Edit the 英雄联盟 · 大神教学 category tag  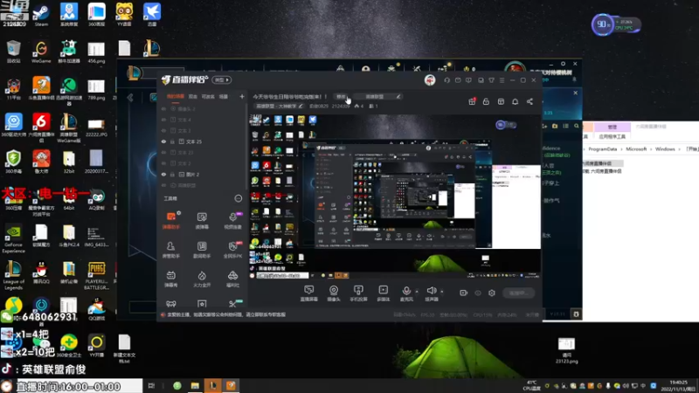click(x=279, y=106)
